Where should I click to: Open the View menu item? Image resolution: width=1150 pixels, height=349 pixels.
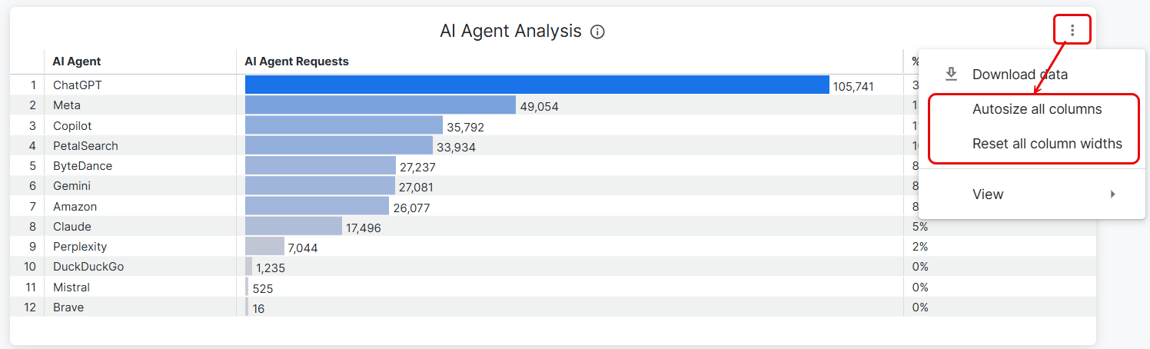coord(988,194)
